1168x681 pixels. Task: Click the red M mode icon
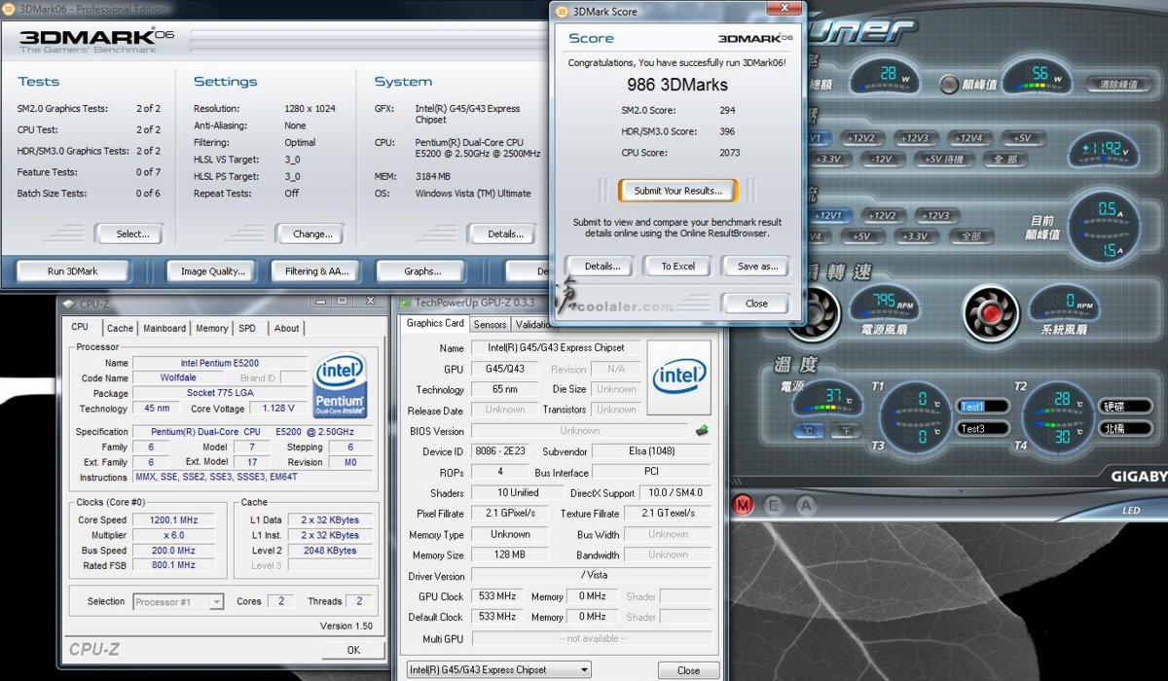[x=745, y=505]
